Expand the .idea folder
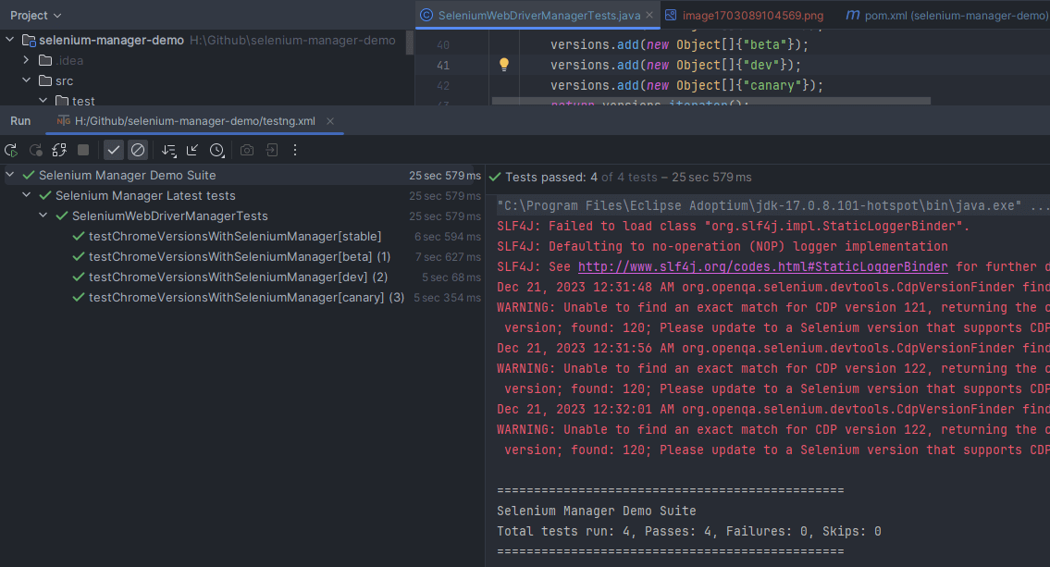 point(25,61)
